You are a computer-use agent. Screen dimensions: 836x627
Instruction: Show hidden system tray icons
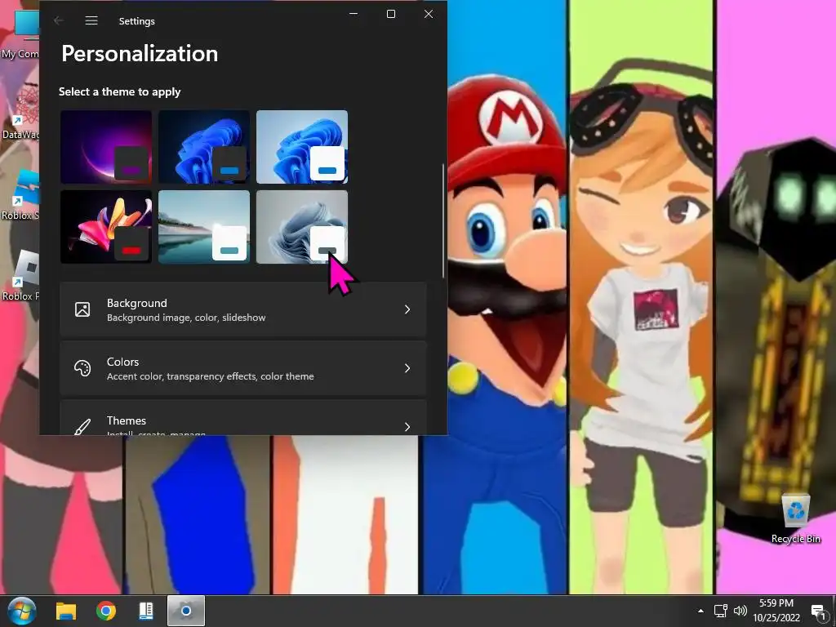700,611
